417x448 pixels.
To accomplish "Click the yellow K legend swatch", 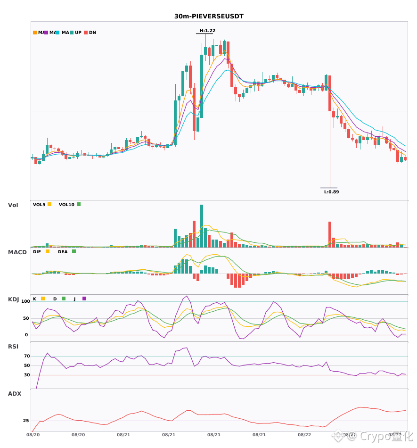I will 43,299.
